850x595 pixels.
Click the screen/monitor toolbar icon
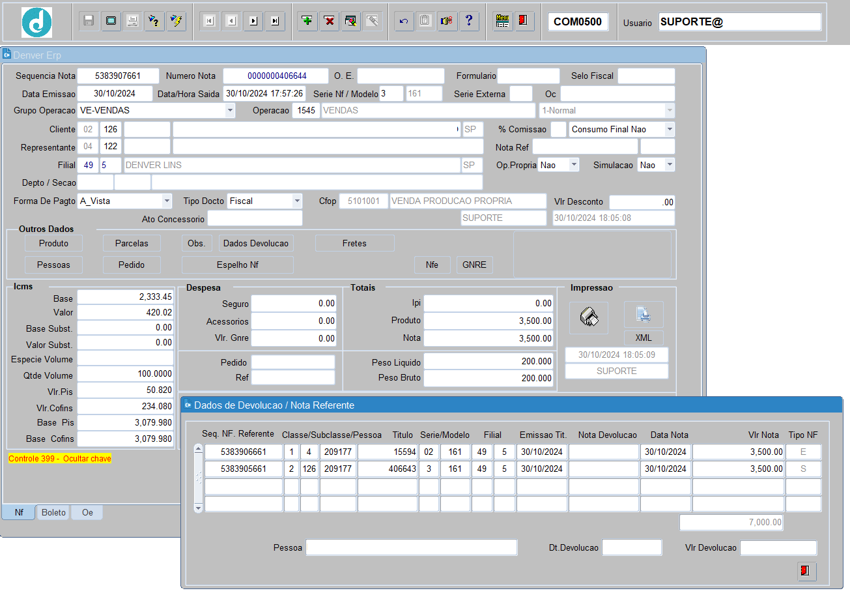coord(111,21)
